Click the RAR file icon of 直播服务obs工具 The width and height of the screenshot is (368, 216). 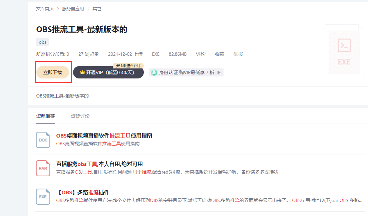43,168
